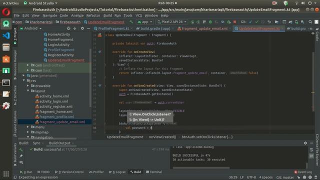Open Build panel settings gear
This screenshot has height=180, width=320.
(305, 143)
